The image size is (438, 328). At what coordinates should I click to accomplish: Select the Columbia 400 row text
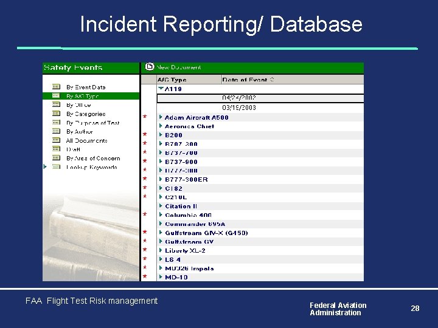pyautogui.click(x=188, y=215)
